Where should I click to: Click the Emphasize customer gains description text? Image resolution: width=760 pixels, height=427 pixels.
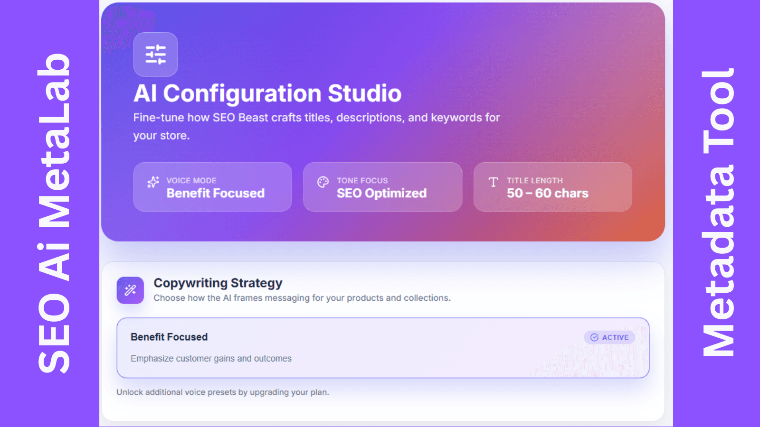[211, 359]
